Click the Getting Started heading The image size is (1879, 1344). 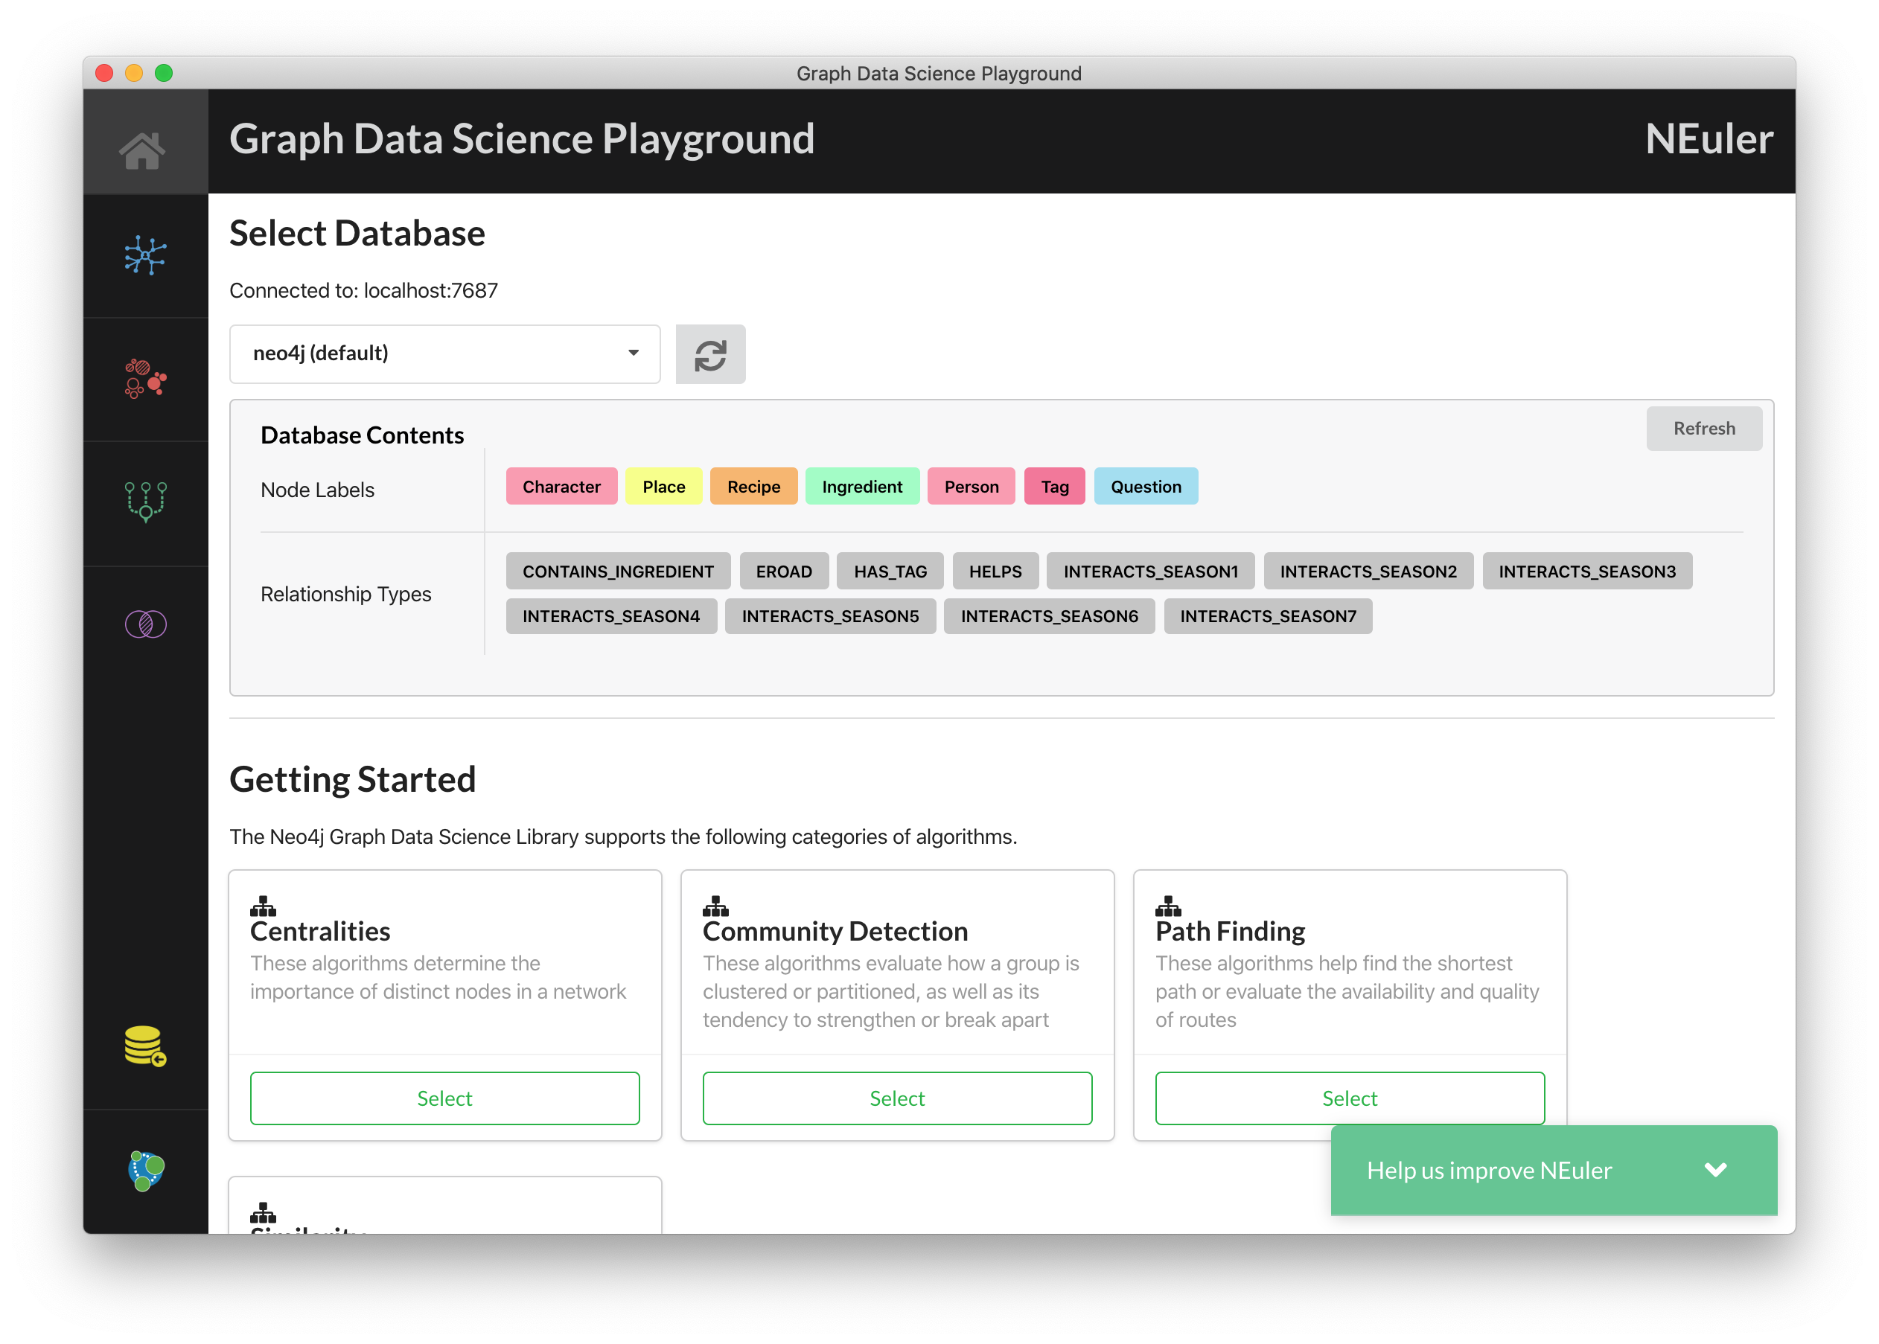(352, 778)
